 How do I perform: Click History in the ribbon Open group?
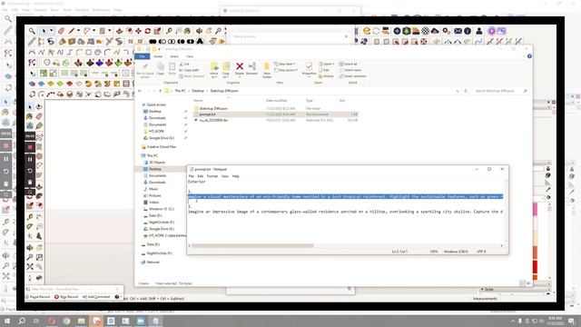tap(326, 76)
